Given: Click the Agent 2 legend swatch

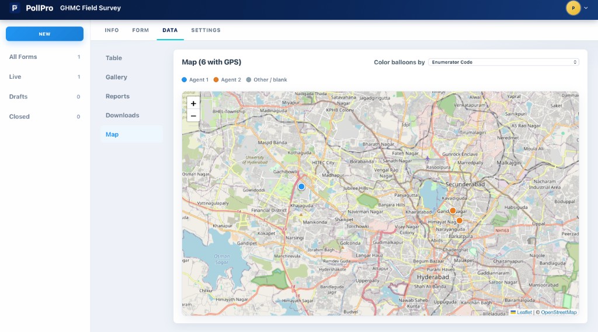Looking at the screenshot, I should click(x=216, y=80).
